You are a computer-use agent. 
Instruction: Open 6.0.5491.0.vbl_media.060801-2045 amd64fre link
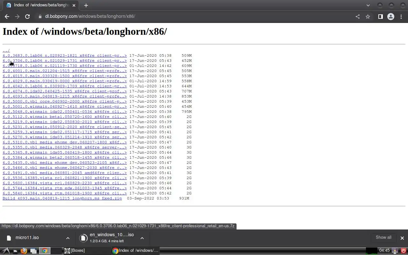[65, 173]
